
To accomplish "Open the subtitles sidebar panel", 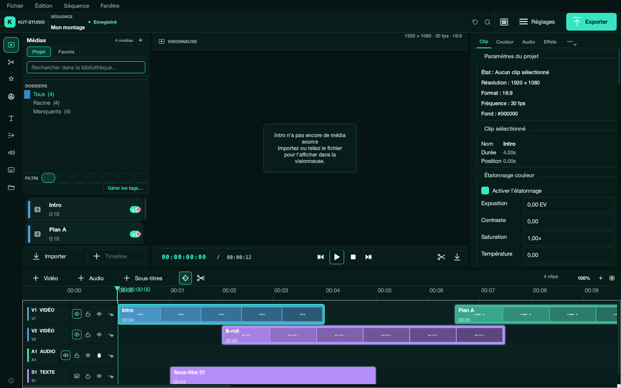I will [11, 170].
